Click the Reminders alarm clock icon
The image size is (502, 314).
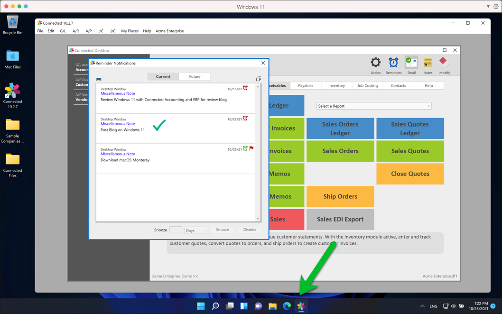(393, 63)
